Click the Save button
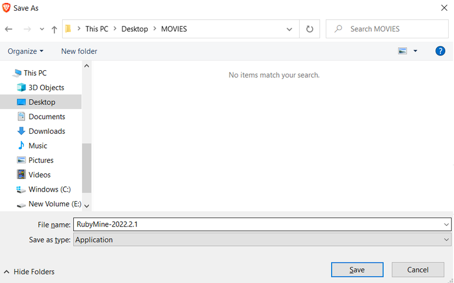 click(357, 269)
